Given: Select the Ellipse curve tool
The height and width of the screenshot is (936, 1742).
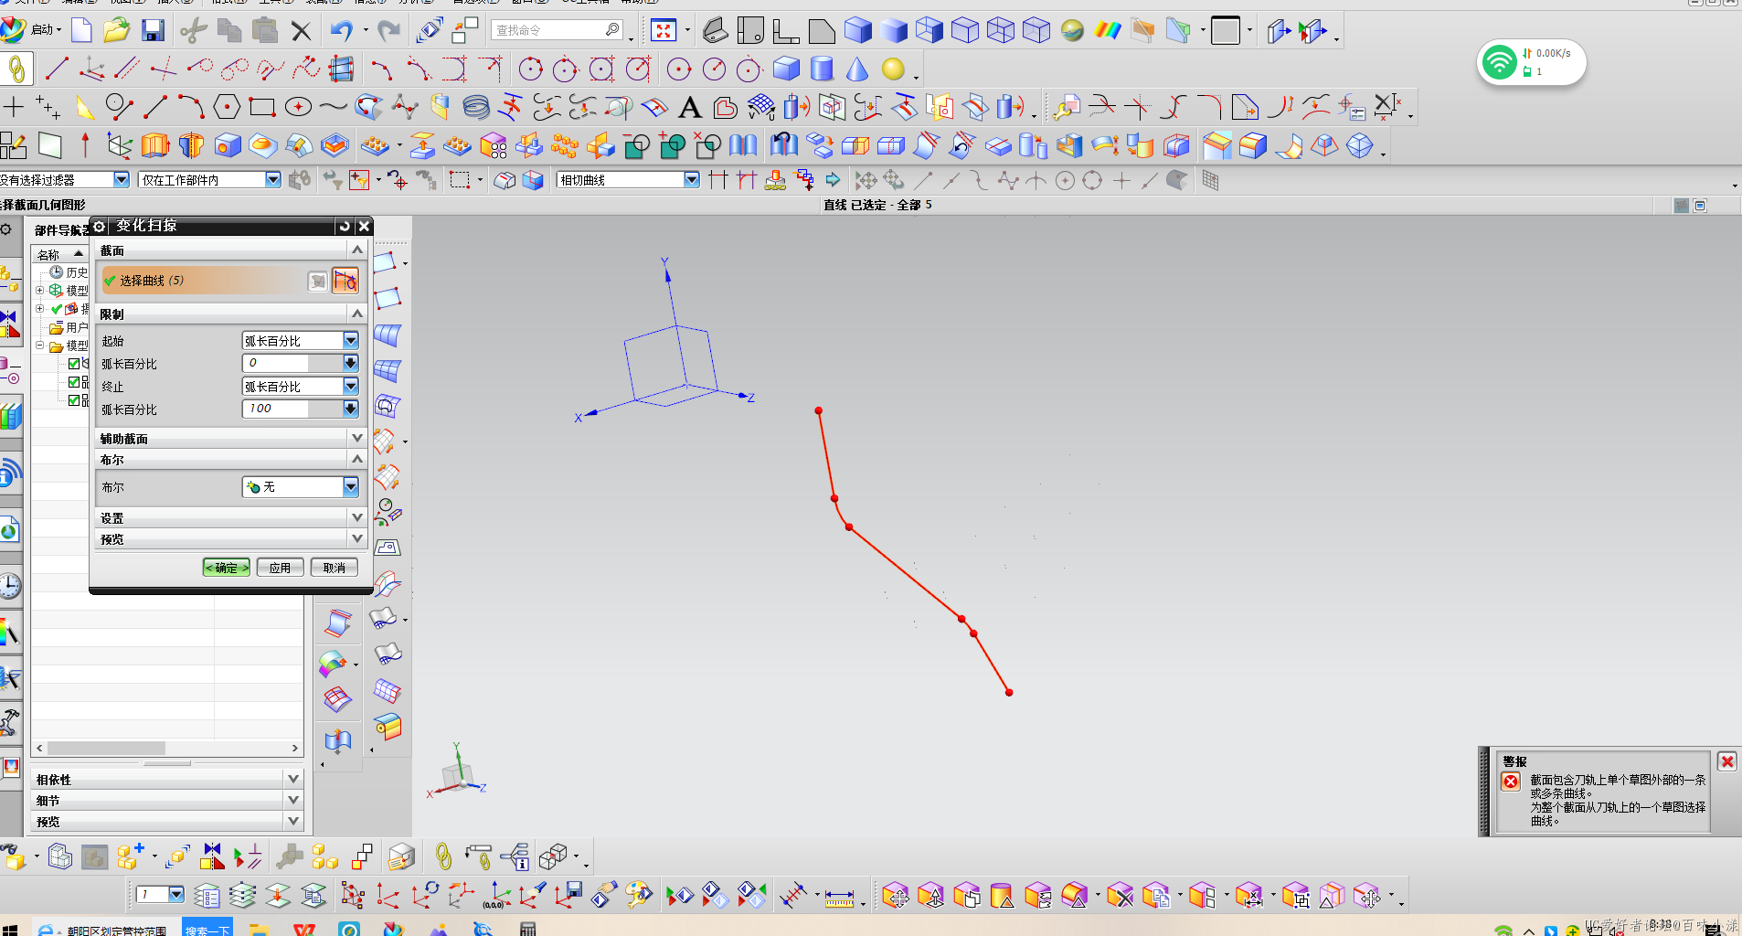Looking at the screenshot, I should [298, 107].
